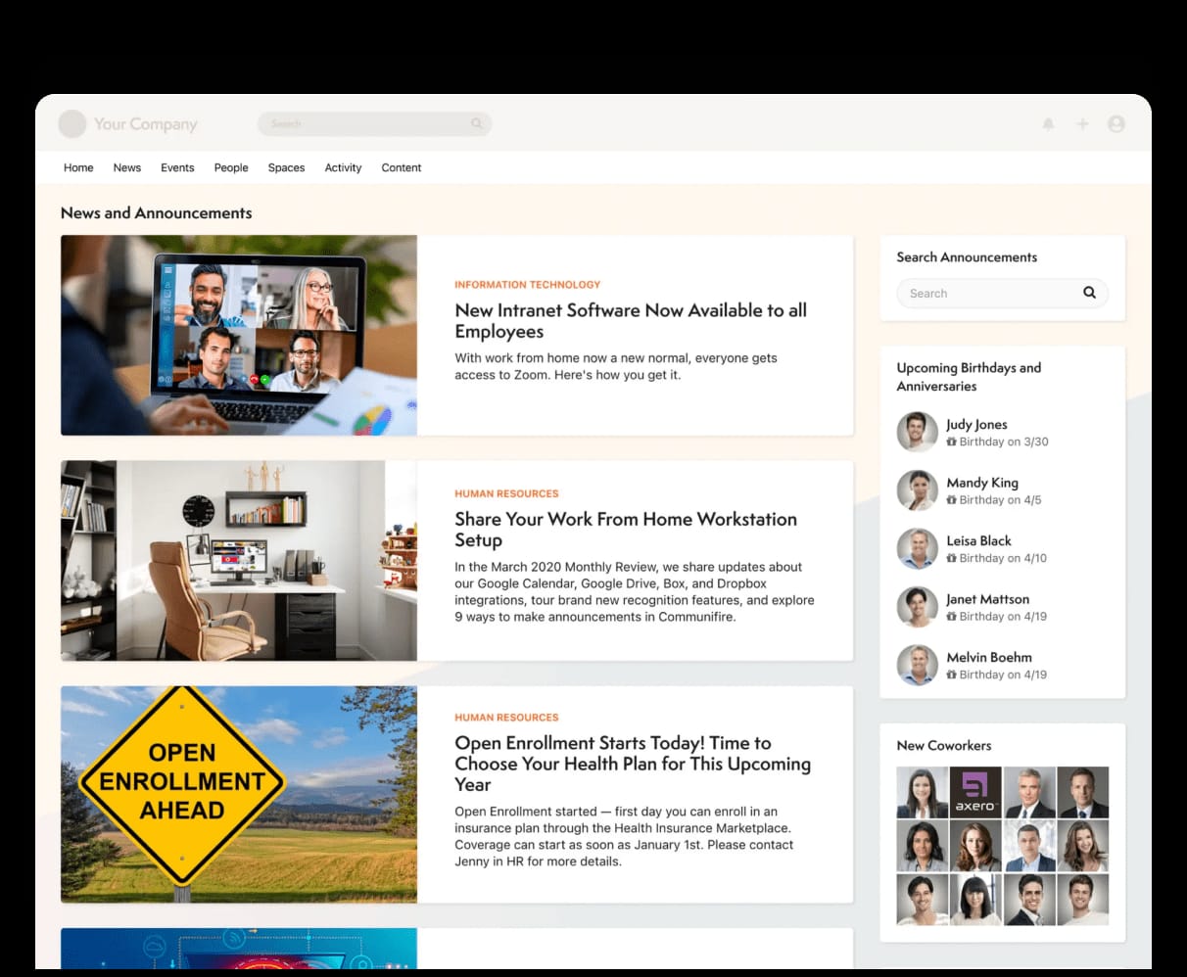Go to the Home tab
This screenshot has height=977, width=1187.
pyautogui.click(x=78, y=167)
